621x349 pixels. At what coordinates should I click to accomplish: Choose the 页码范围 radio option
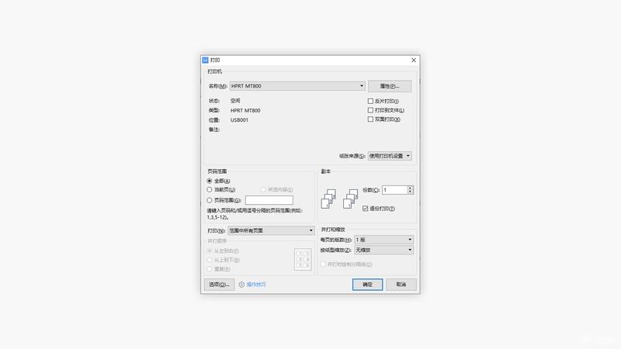(x=210, y=200)
